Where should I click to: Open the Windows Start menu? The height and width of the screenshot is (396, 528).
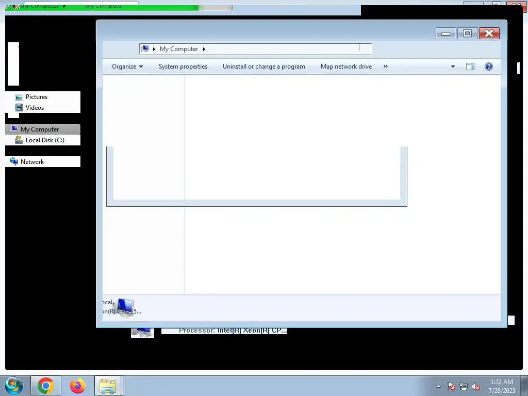click(x=14, y=386)
